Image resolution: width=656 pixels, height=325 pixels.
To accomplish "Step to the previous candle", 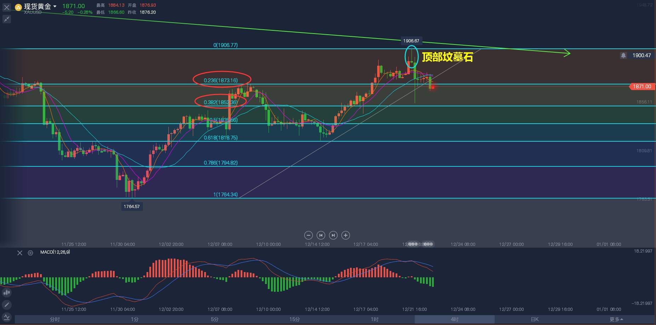I will tap(321, 235).
